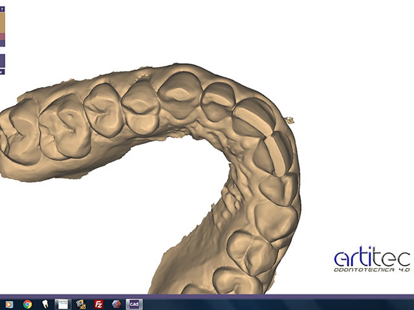
Task: Click the taskbar icon left of FileZilla
Action: click(x=81, y=304)
